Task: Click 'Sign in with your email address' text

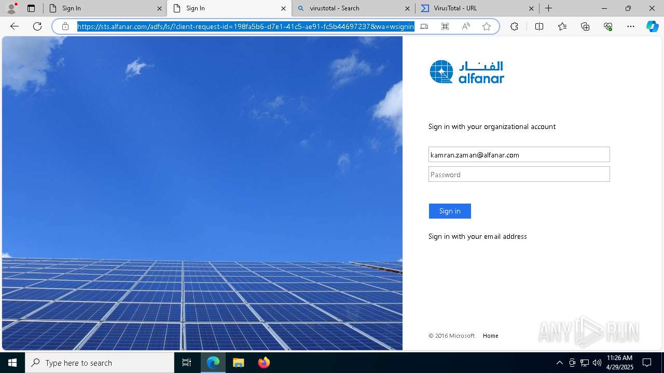Action: (x=477, y=236)
